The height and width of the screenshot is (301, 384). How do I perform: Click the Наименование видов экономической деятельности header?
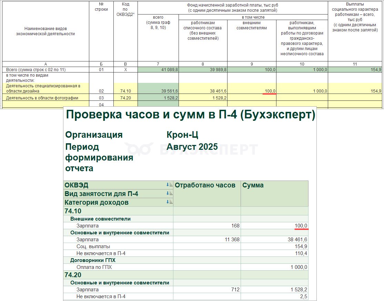click(46, 31)
